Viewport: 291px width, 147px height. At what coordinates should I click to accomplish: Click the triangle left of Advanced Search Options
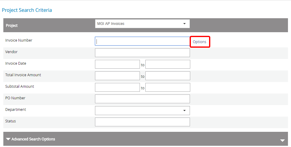point(8,139)
